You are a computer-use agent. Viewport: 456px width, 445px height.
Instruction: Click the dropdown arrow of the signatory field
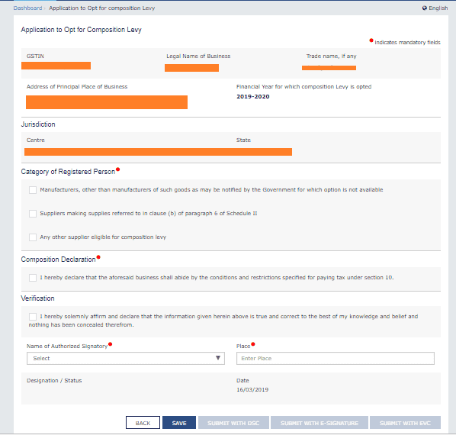pos(218,358)
